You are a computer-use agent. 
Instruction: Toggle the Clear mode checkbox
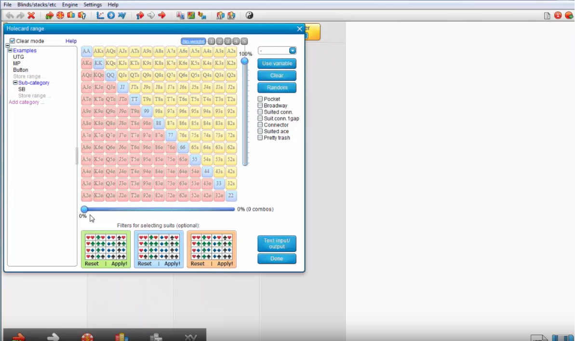[13, 41]
